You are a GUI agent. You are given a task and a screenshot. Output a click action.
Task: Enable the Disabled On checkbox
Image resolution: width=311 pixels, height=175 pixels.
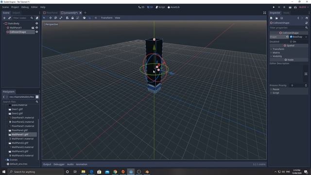[x=291, y=42]
